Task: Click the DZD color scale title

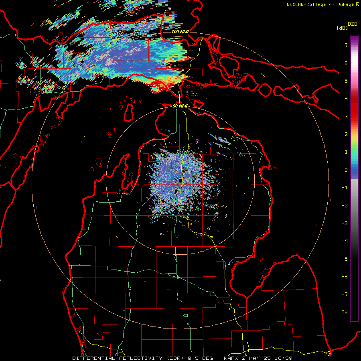Action: [x=353, y=24]
